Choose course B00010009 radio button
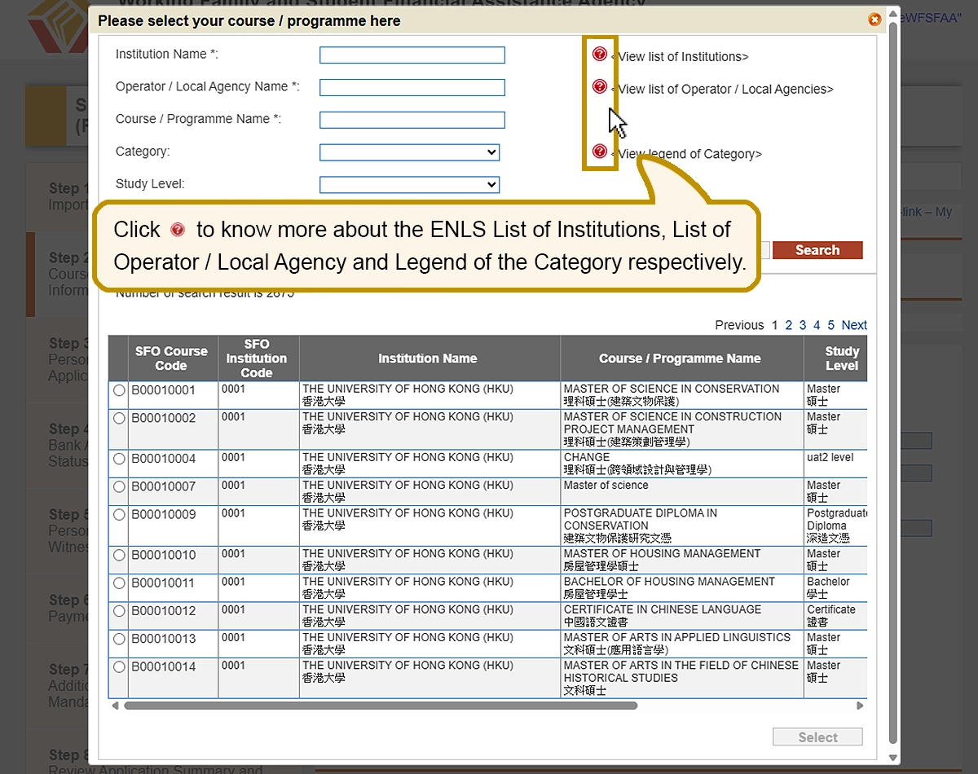This screenshot has width=978, height=774. (x=120, y=515)
